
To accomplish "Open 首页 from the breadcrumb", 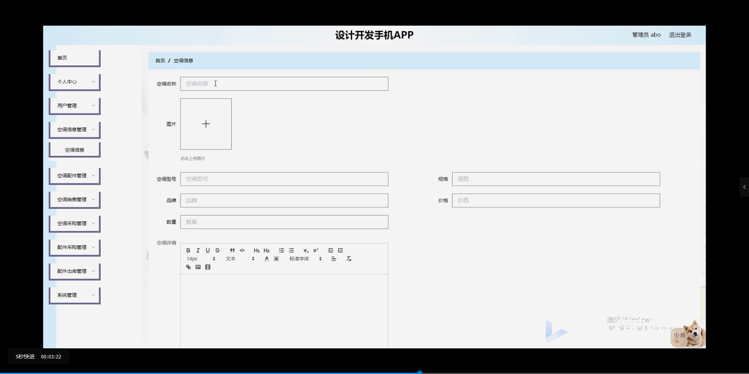I will tap(160, 60).
